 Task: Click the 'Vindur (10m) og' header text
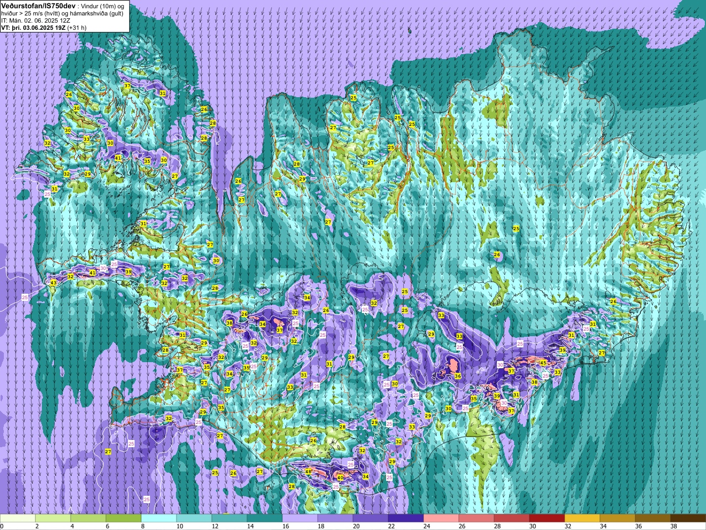point(103,6)
